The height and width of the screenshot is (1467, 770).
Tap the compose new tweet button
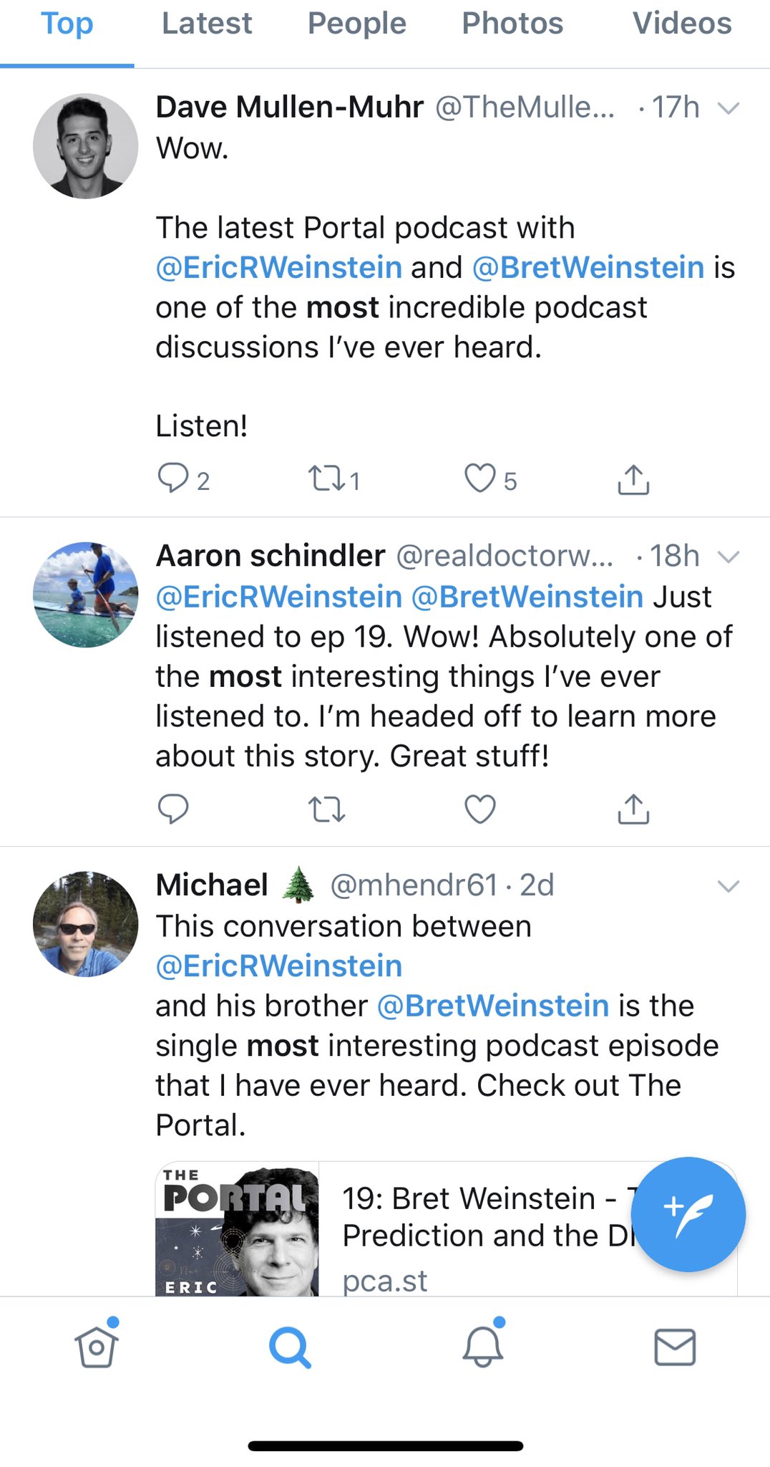[688, 1214]
